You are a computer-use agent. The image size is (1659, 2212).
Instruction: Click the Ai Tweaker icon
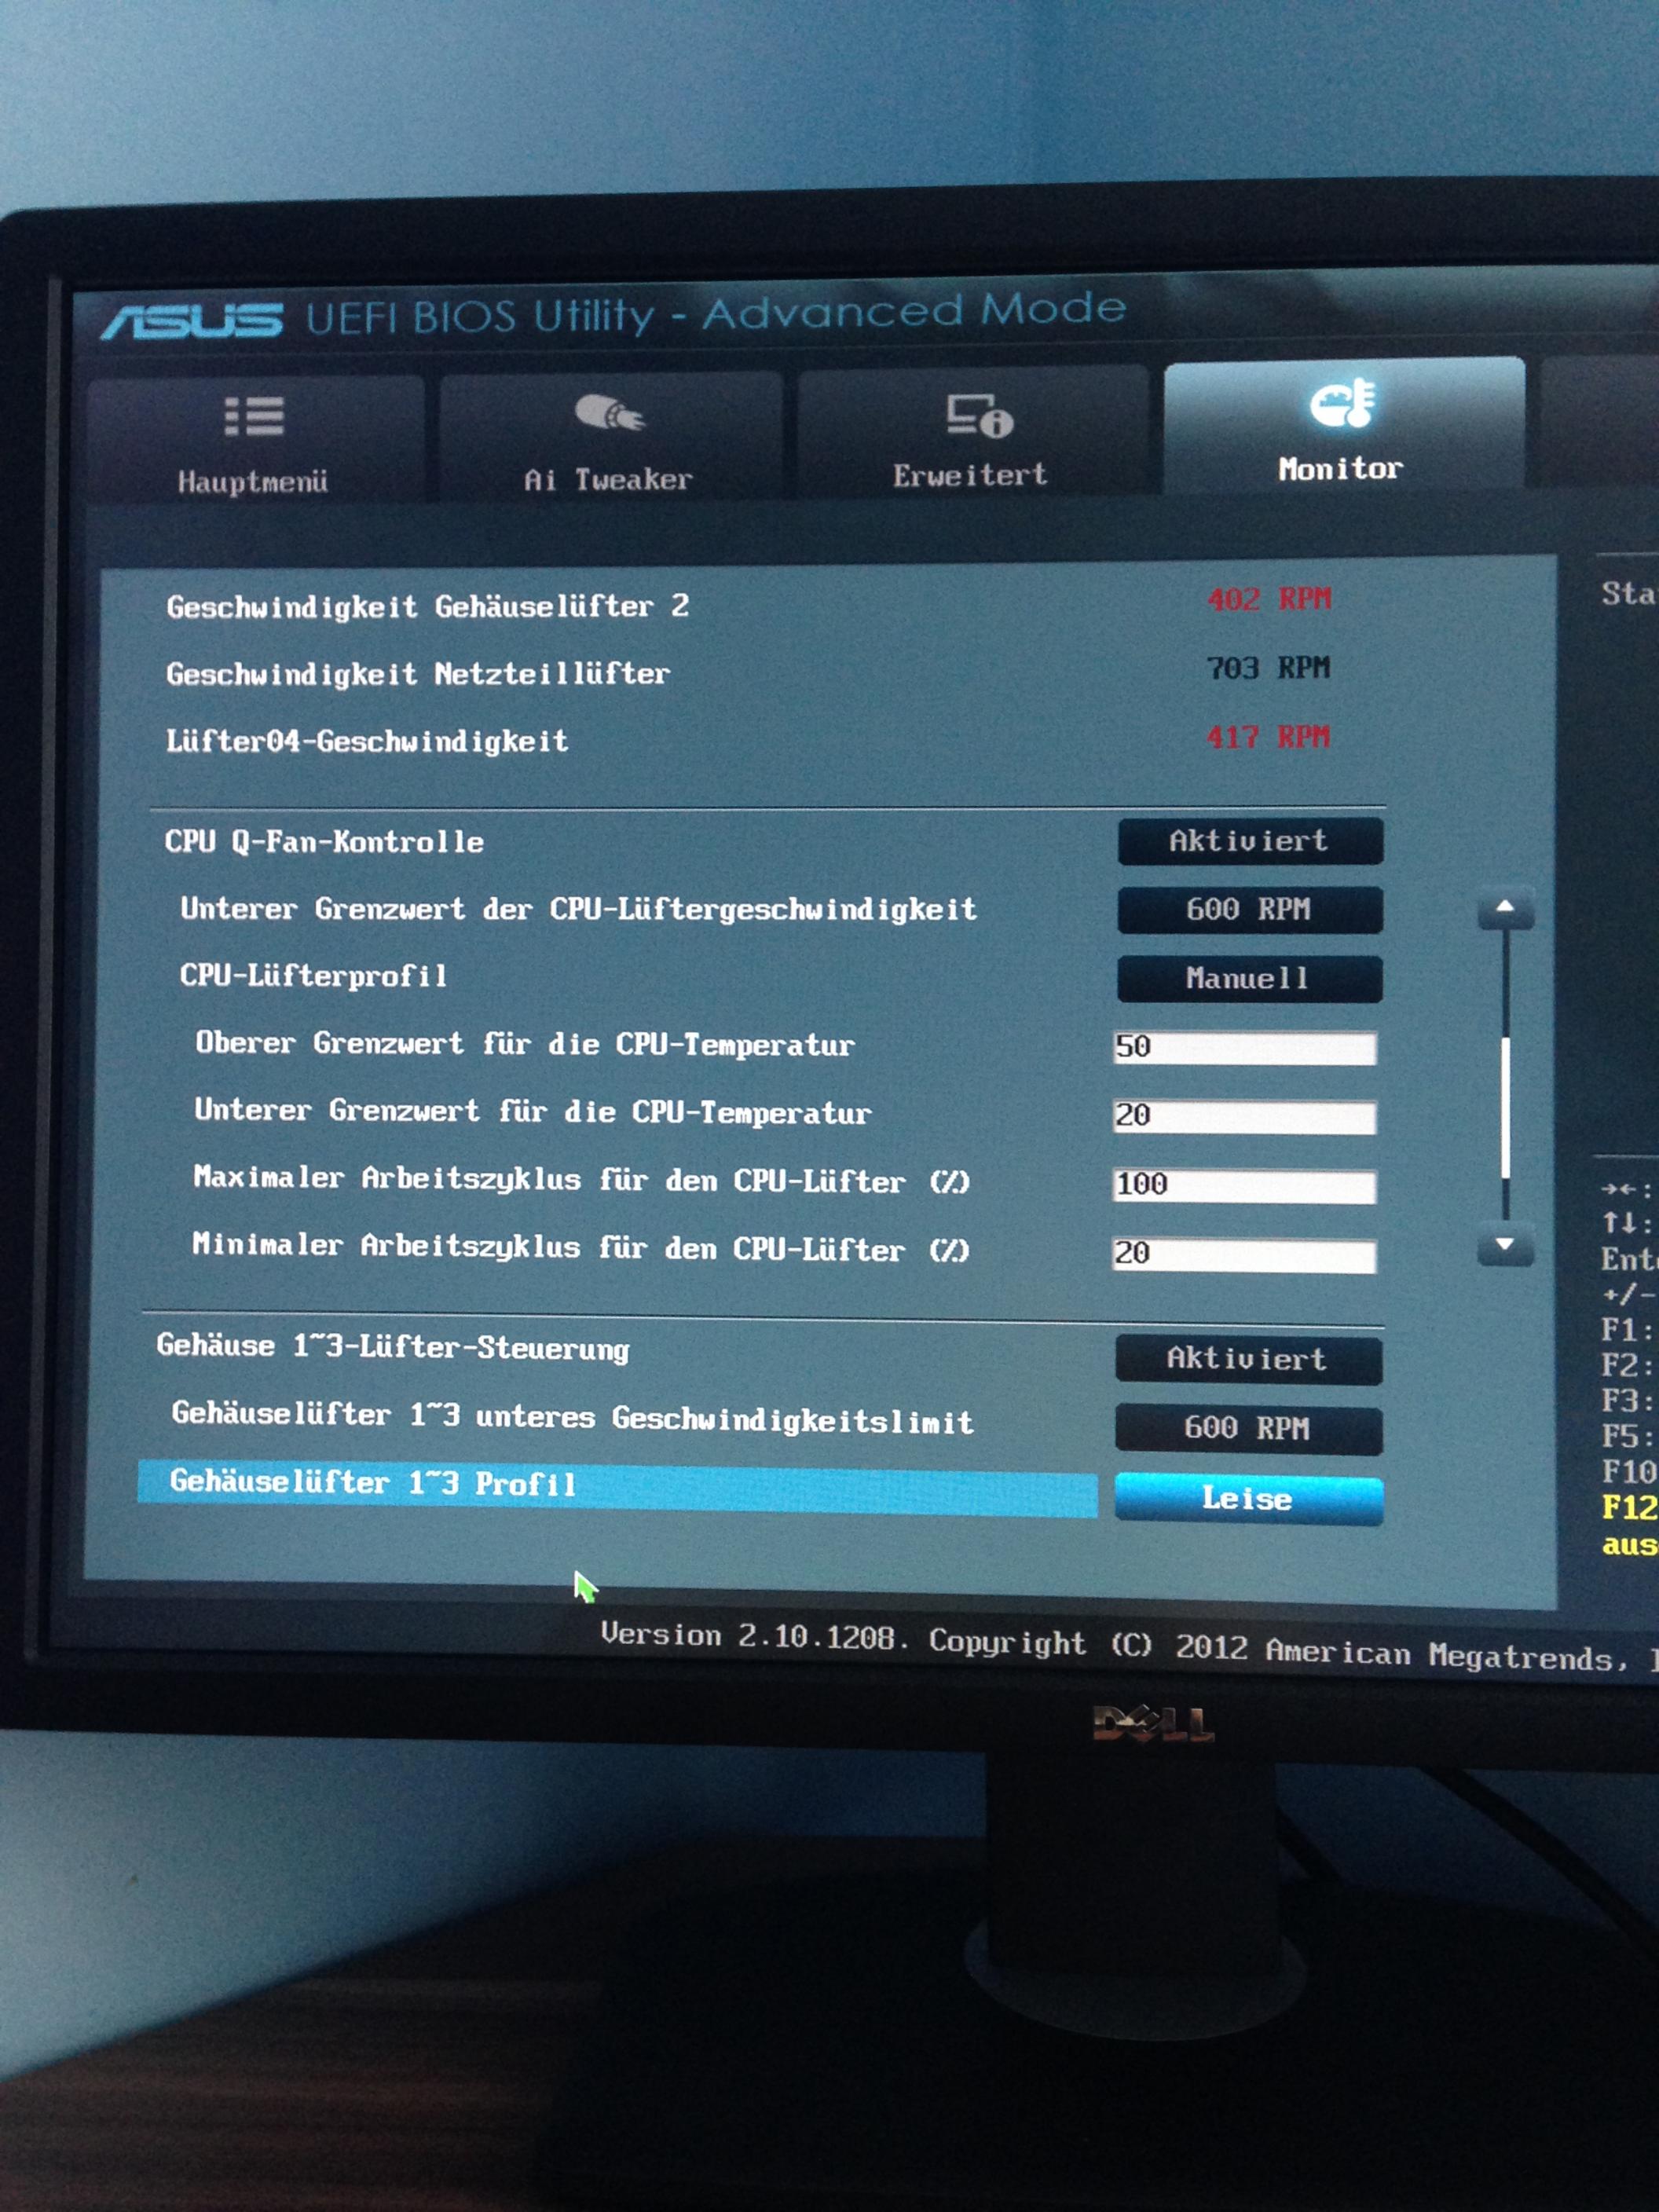[x=609, y=412]
